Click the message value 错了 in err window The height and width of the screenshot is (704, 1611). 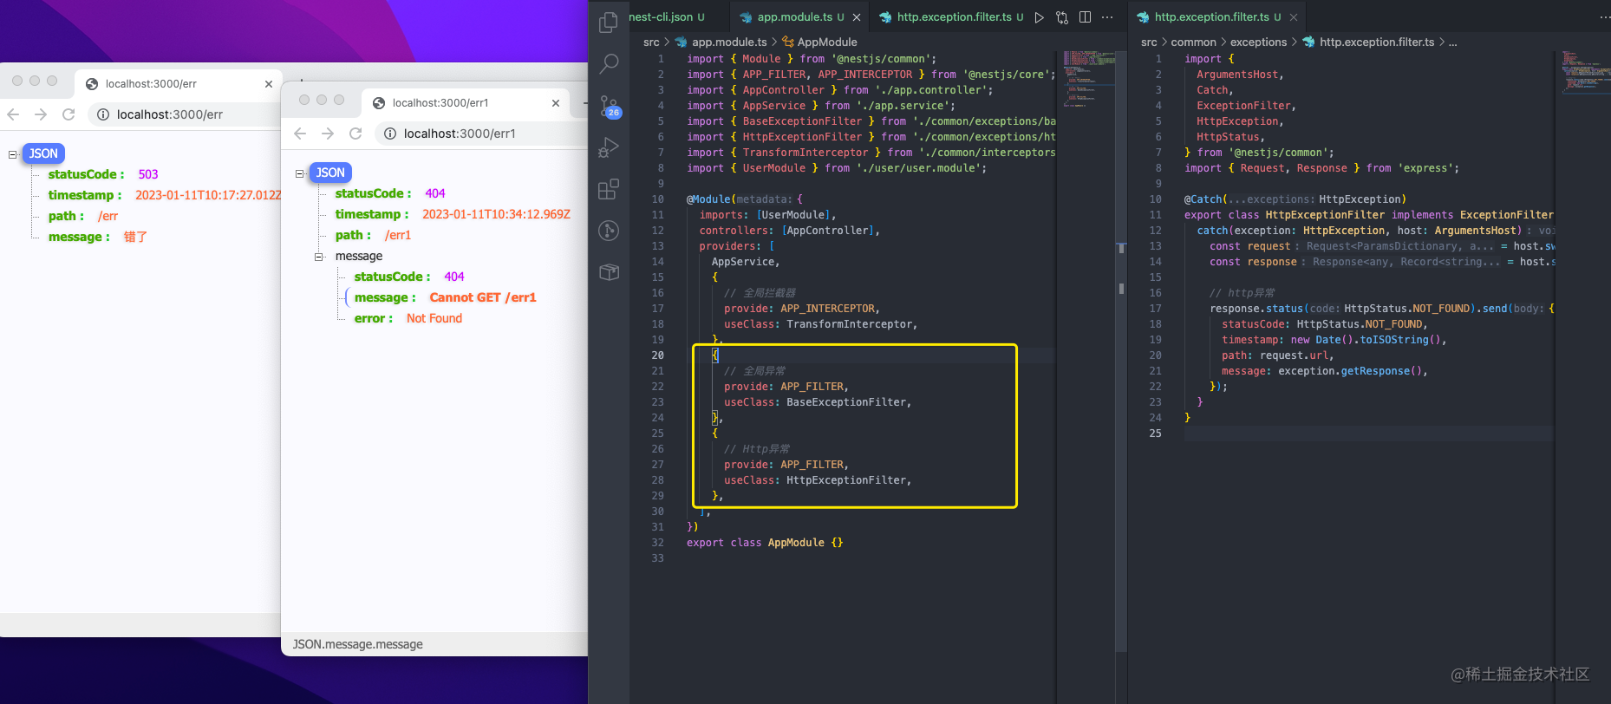click(135, 237)
